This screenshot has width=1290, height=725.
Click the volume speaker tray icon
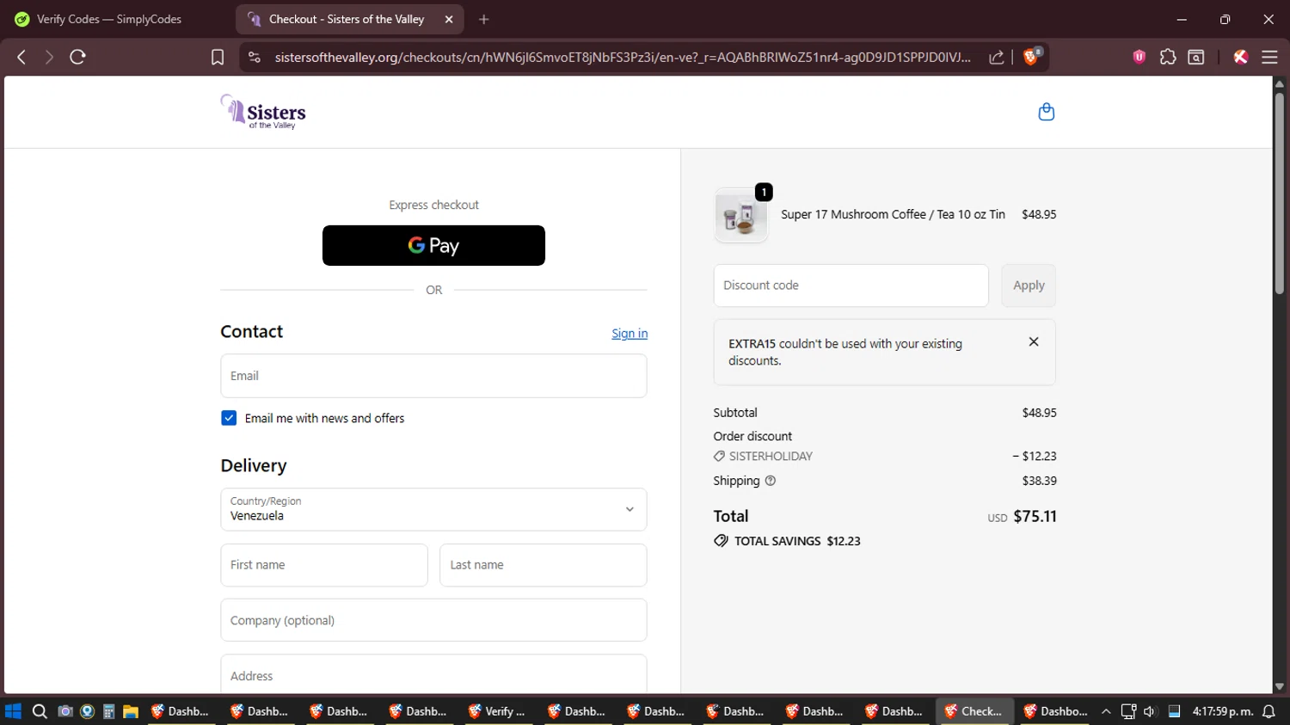coord(1150,711)
